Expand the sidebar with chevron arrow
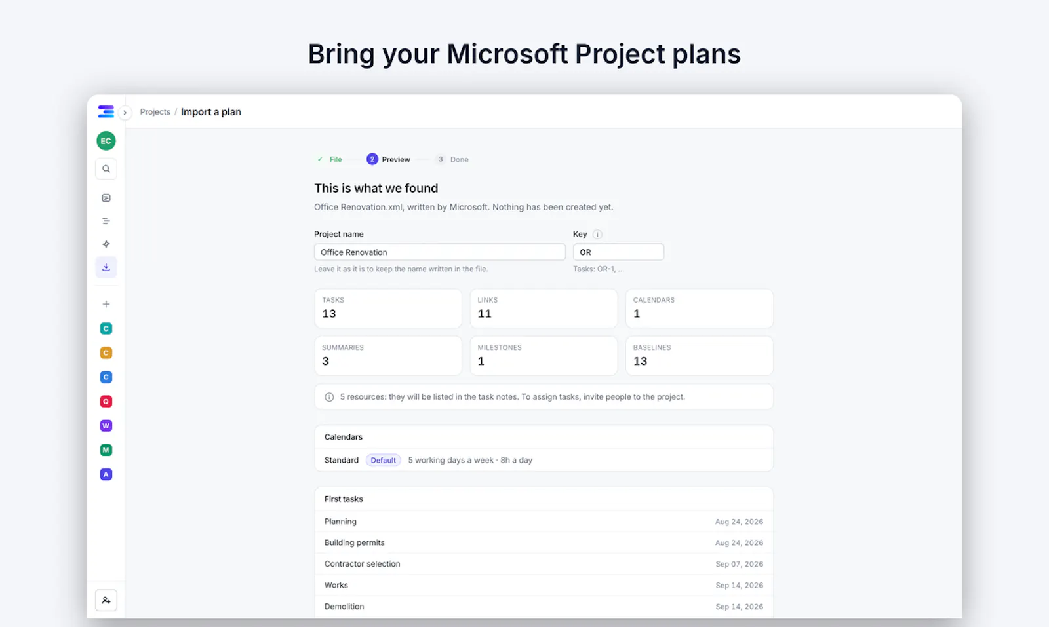Viewport: 1049px width, 627px height. point(125,113)
